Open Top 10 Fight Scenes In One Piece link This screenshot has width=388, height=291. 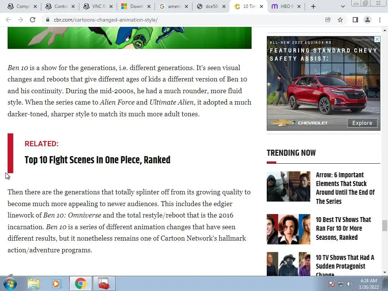(97, 160)
